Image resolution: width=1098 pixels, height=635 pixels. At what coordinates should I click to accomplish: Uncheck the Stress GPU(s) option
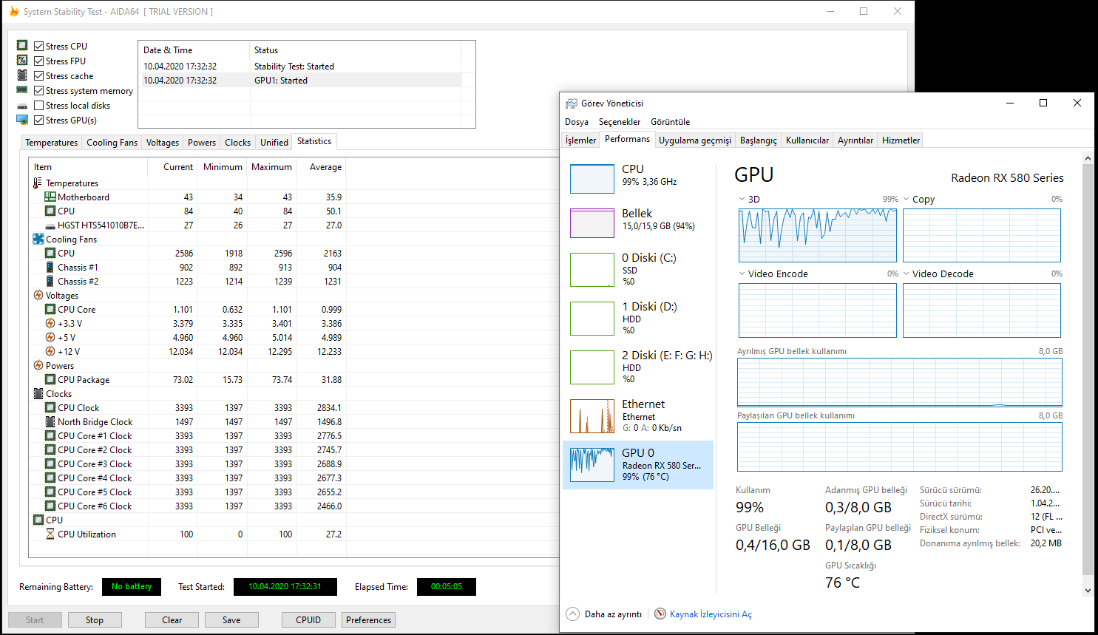(x=39, y=120)
